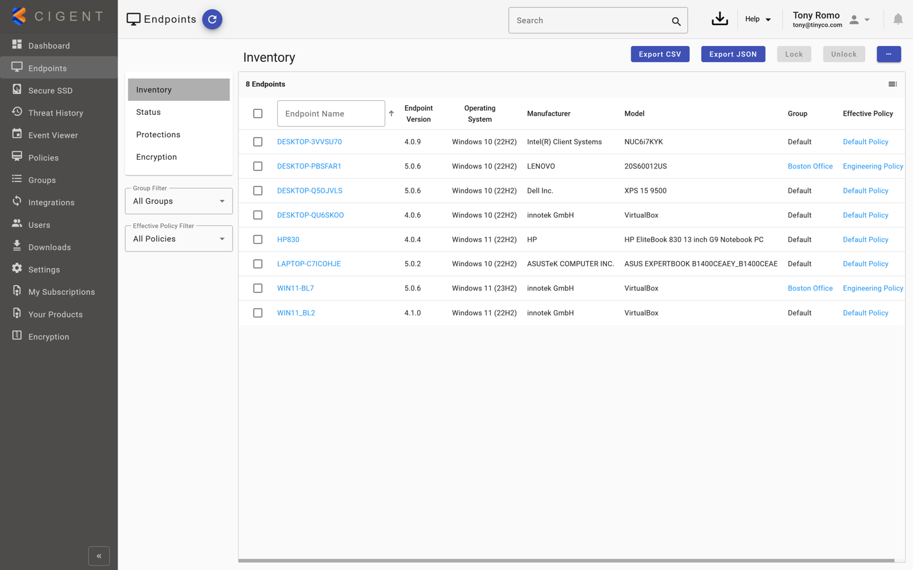Focus the Endpoint Name filter field
Image resolution: width=913 pixels, height=570 pixels.
331,114
